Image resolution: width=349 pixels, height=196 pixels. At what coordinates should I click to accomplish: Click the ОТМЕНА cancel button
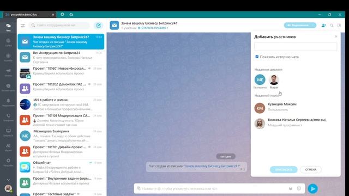coord(311,169)
